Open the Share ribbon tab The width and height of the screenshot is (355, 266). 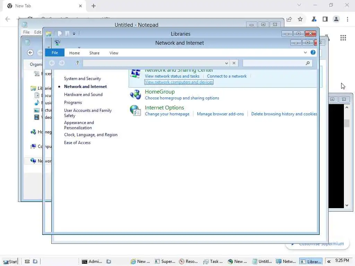tap(94, 53)
